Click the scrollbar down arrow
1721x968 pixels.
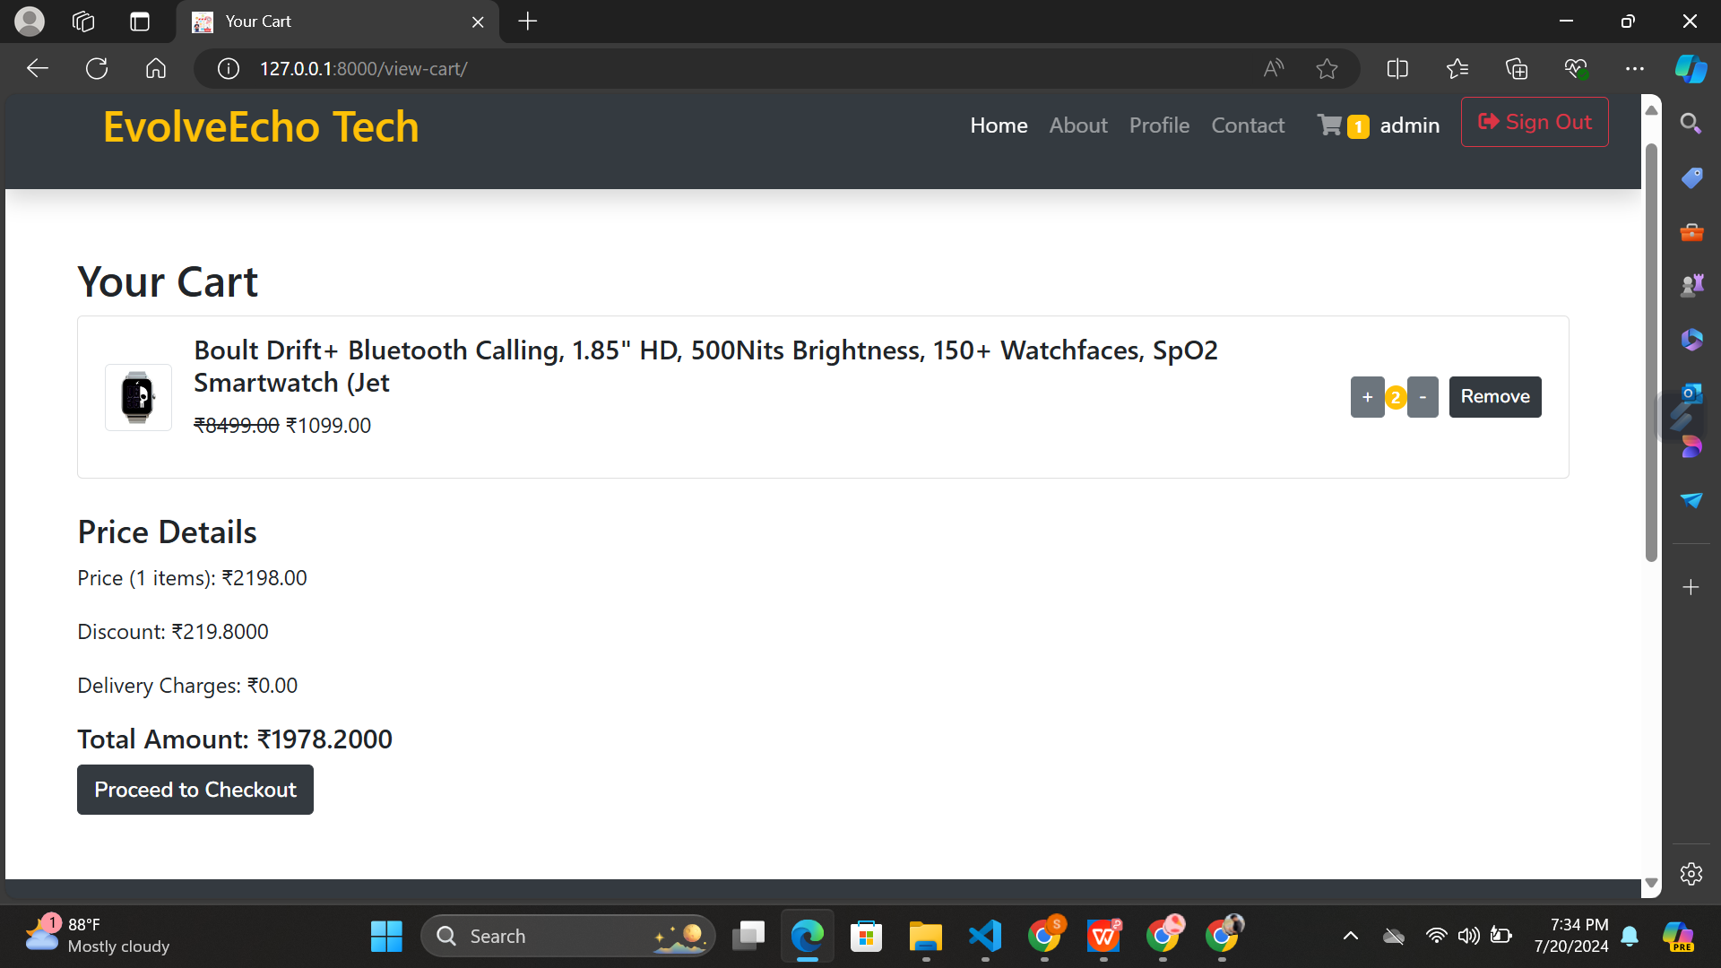click(1651, 884)
